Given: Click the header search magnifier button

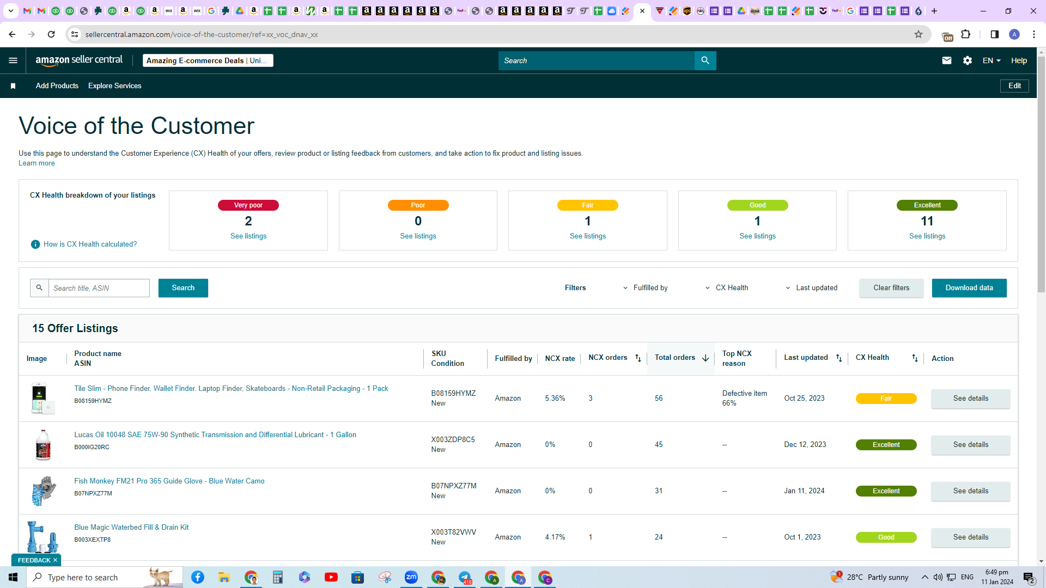Looking at the screenshot, I should click(705, 60).
